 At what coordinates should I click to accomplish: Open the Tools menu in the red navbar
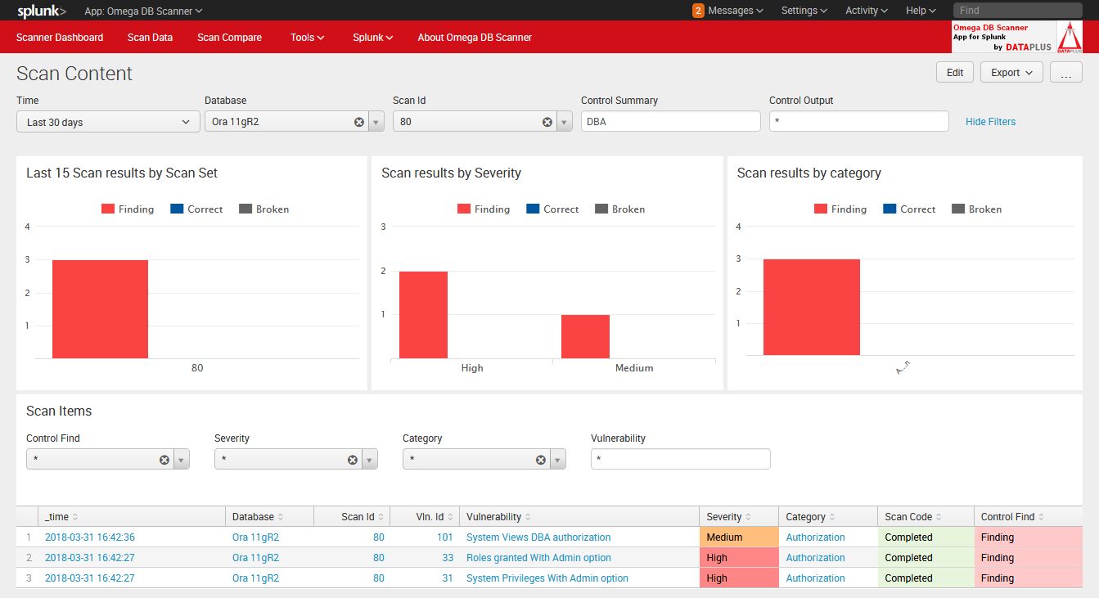tap(308, 38)
